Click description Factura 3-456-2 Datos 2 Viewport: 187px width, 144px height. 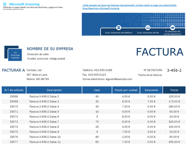pyautogui.click(x=44, y=96)
